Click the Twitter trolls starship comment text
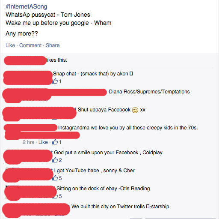219x219 pixels. [x=120, y=207]
